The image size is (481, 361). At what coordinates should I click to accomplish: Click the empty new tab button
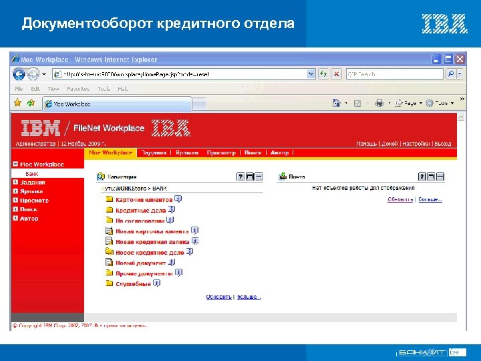[x=199, y=104]
